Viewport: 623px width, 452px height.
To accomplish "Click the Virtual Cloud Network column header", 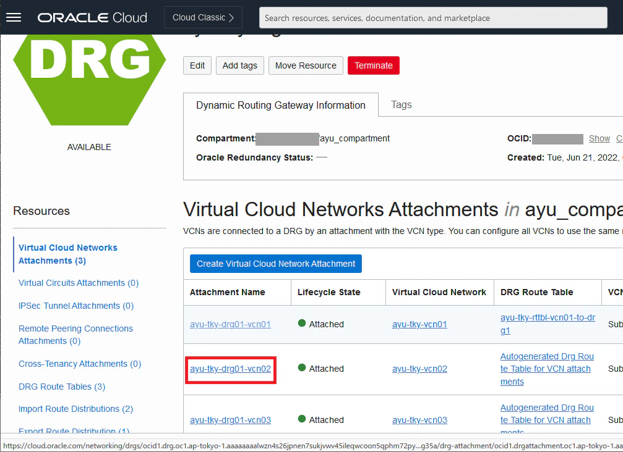I will pos(439,292).
